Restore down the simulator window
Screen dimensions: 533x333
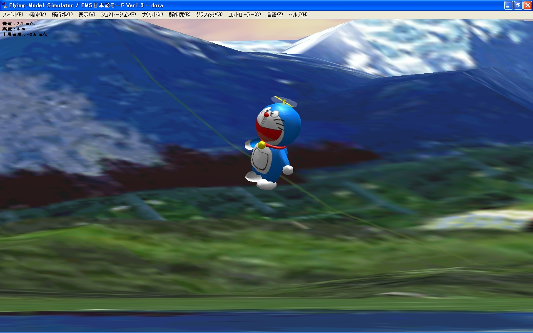point(518,5)
